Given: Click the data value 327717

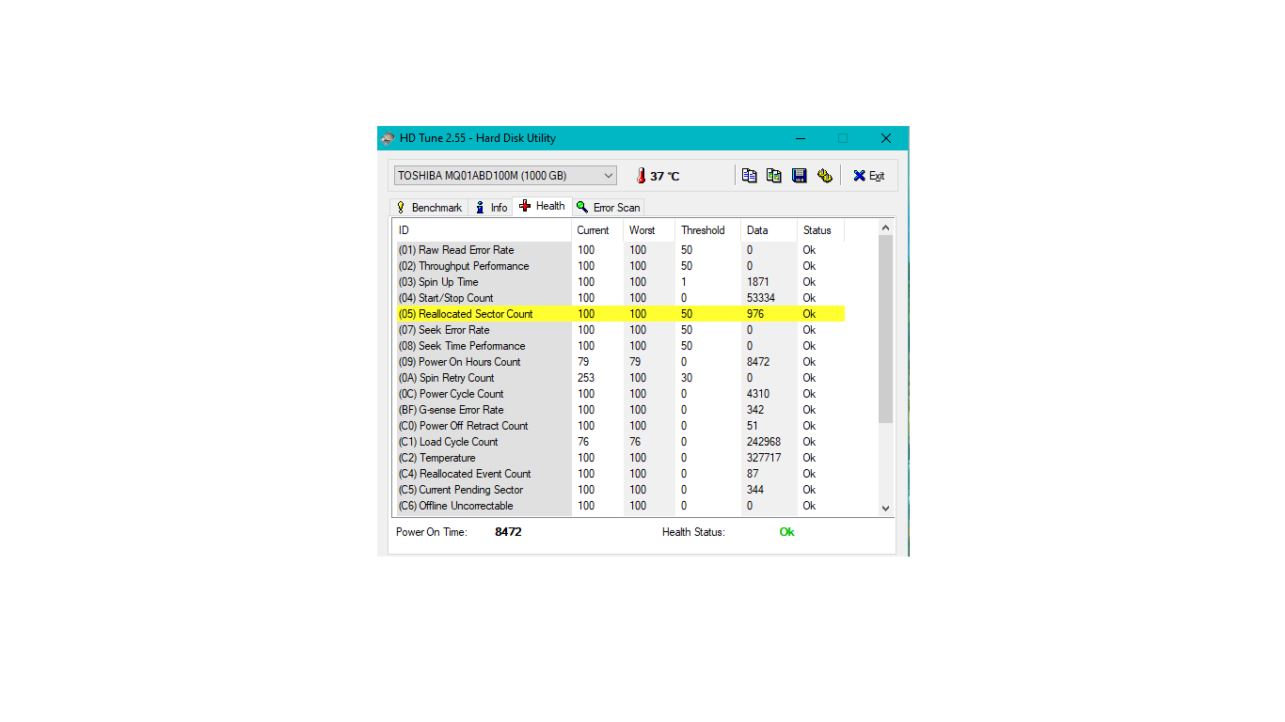Looking at the screenshot, I should click(764, 458).
